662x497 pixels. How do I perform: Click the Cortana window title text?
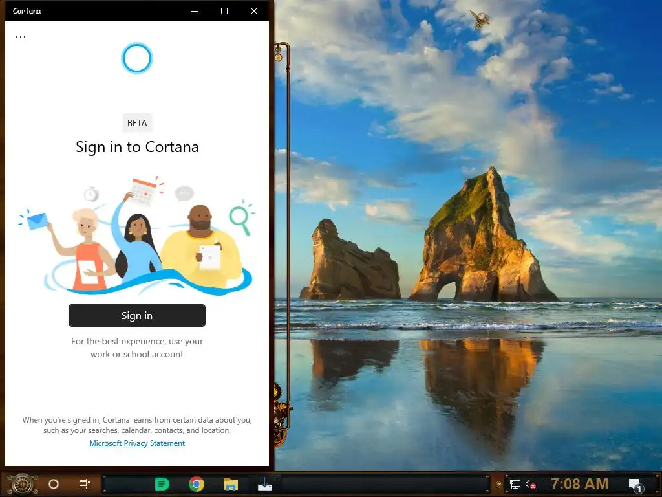click(27, 11)
